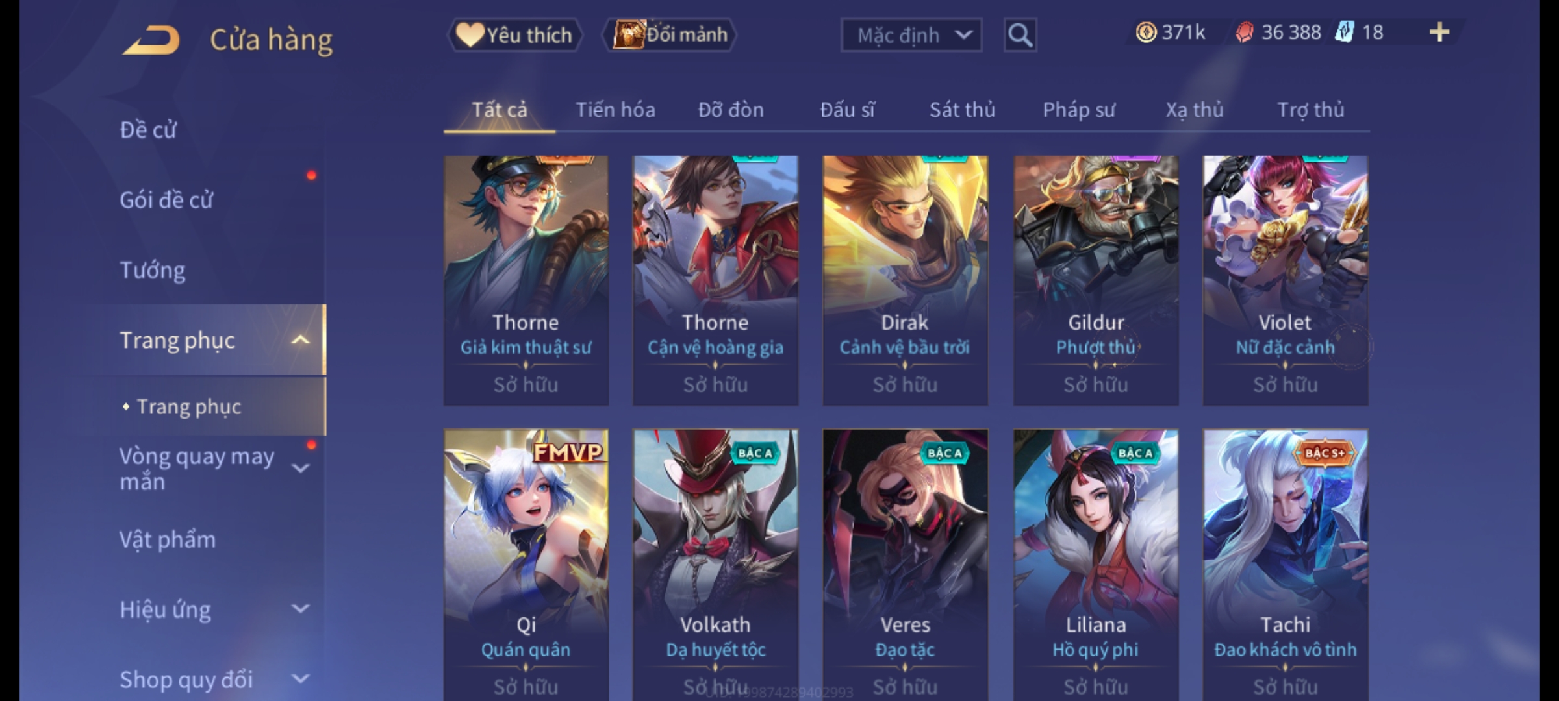Switch to the Pháp sư tab
1559x701 pixels.
[1079, 110]
